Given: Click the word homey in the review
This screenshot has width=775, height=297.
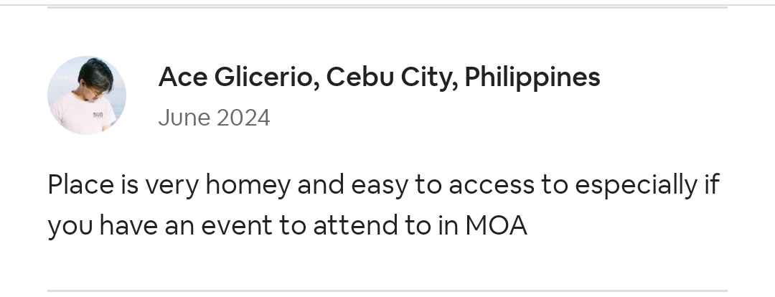Looking at the screenshot, I should pos(248,185).
